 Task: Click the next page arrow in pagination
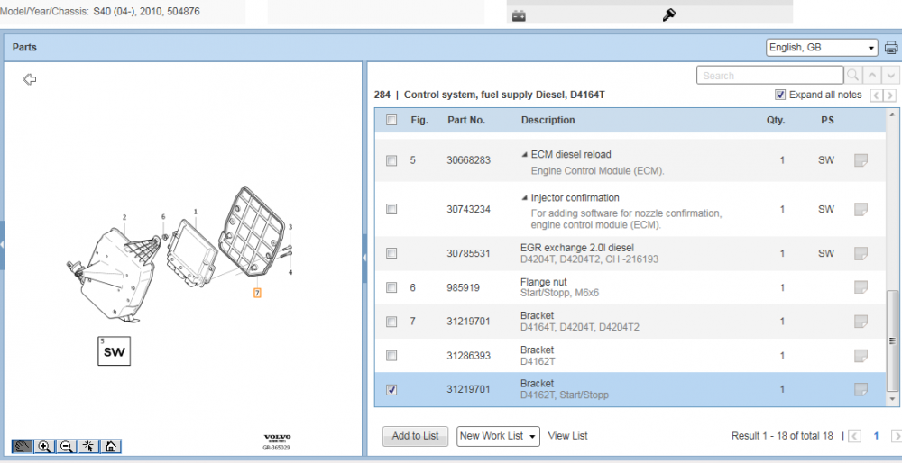click(896, 436)
